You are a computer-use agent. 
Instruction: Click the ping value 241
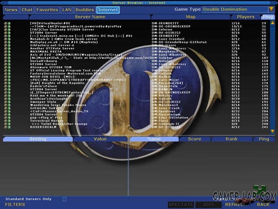265,127
